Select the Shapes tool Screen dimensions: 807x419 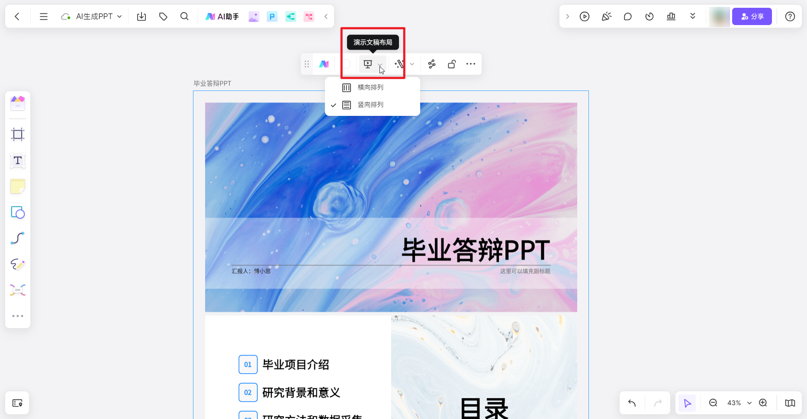coord(18,212)
